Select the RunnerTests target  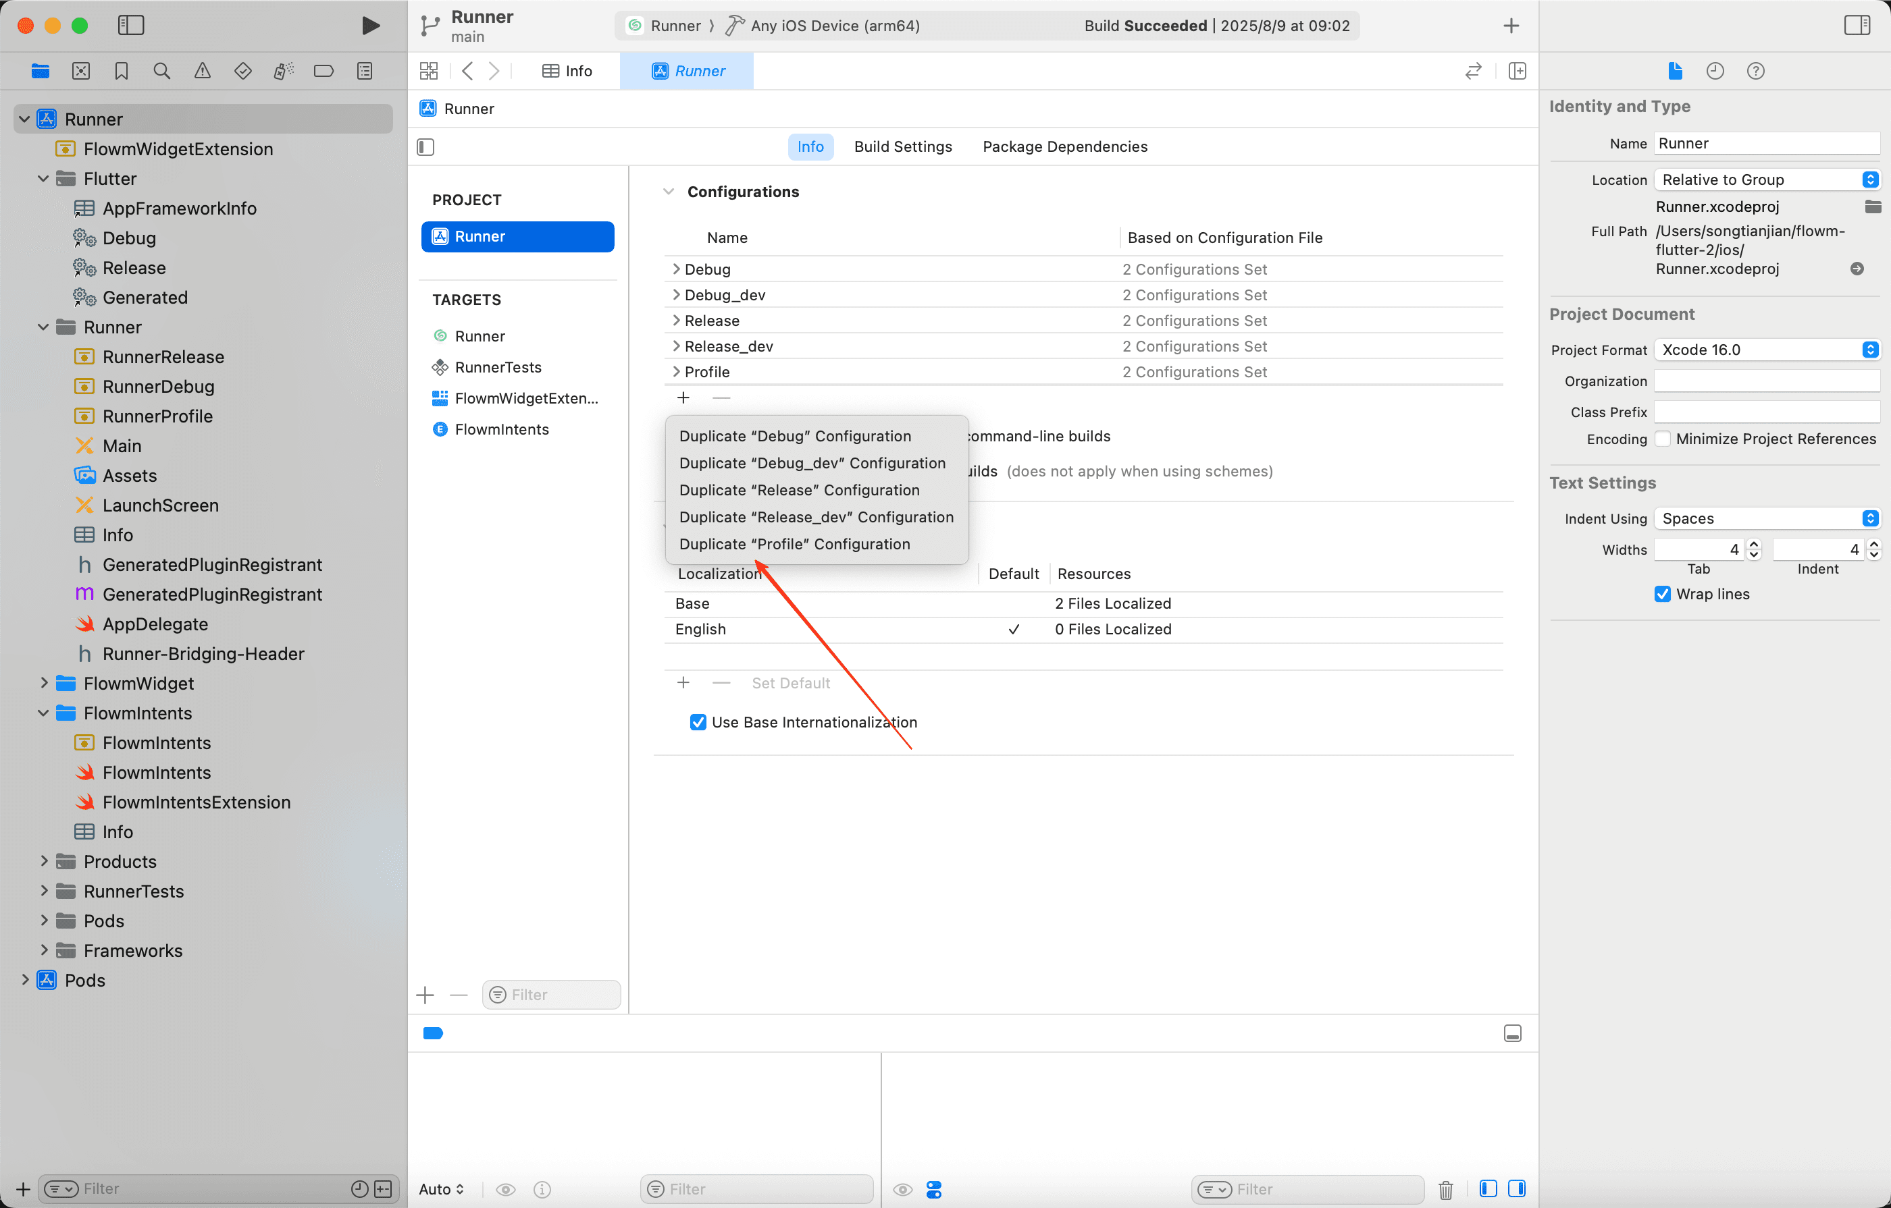point(498,367)
